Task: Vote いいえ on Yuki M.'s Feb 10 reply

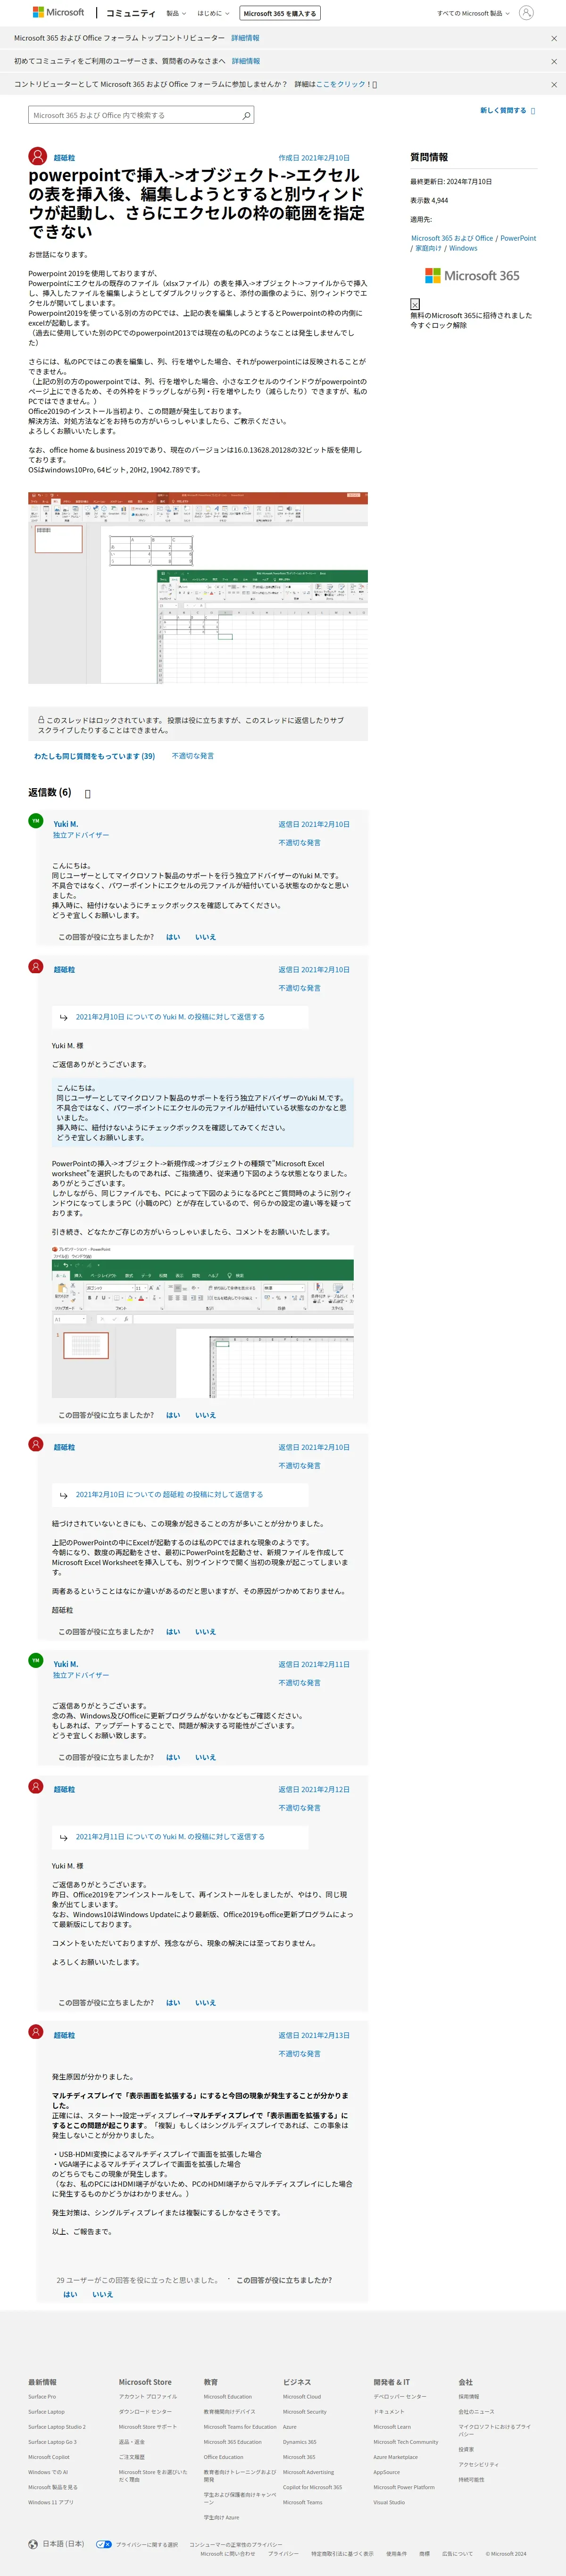Action: [205, 937]
